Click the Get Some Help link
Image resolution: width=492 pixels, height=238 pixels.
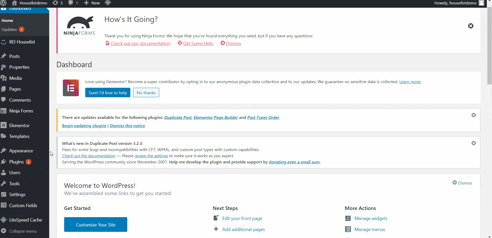click(198, 43)
